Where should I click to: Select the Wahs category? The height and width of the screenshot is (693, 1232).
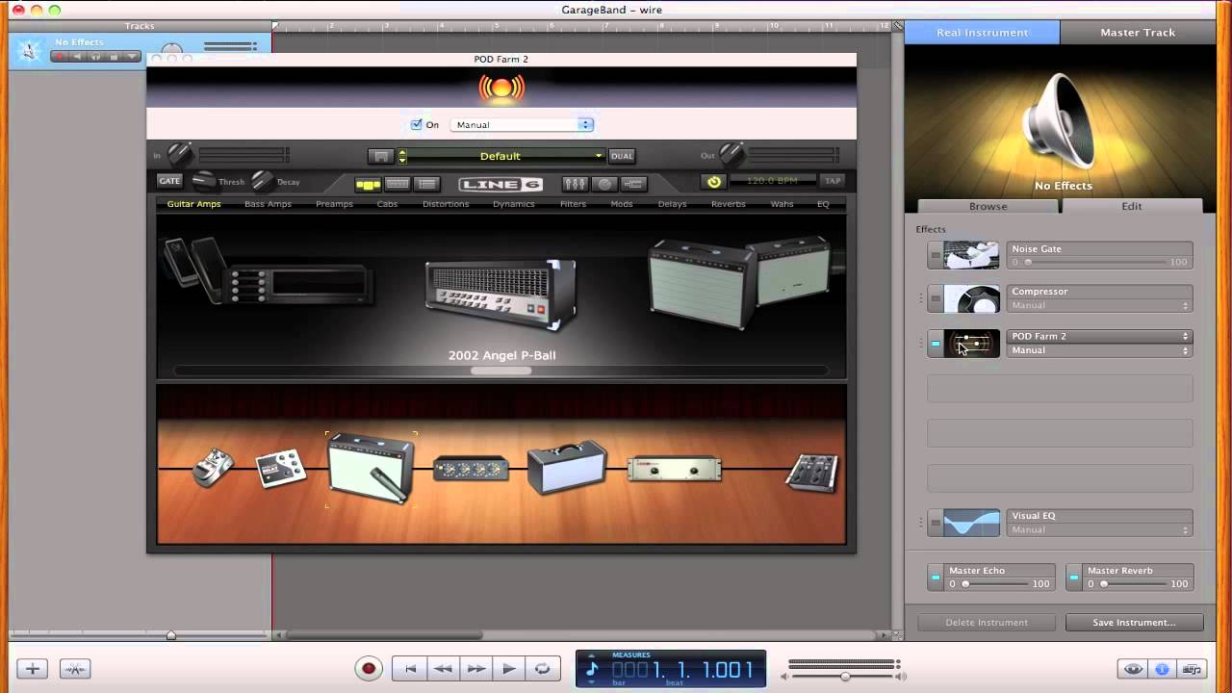pyautogui.click(x=782, y=204)
